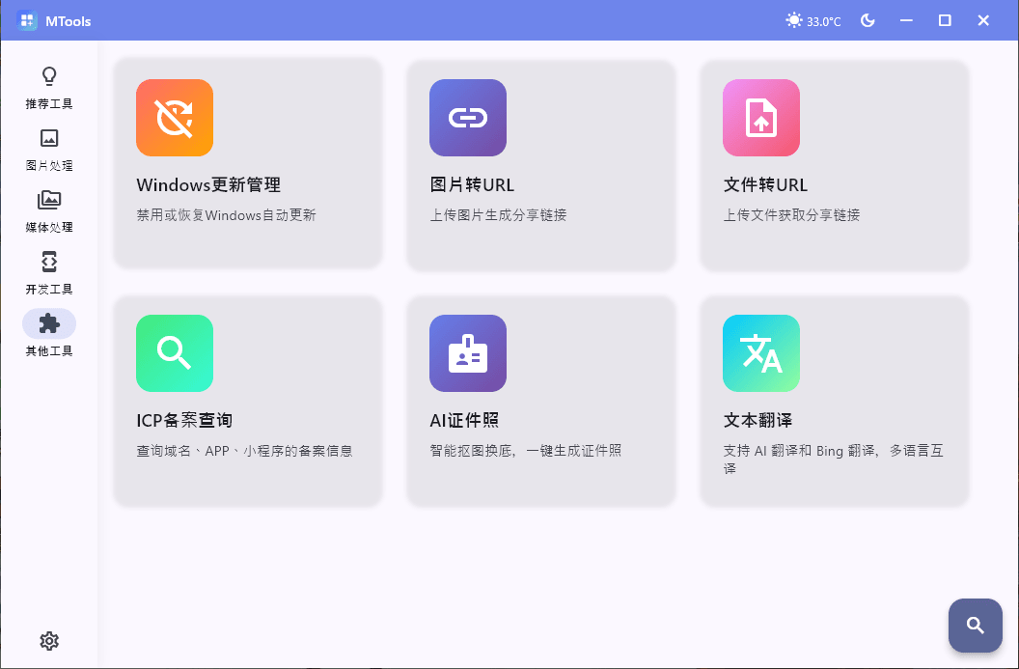Screen dimensions: 1019x669
Task: Open the floating search button
Action: coord(975,626)
